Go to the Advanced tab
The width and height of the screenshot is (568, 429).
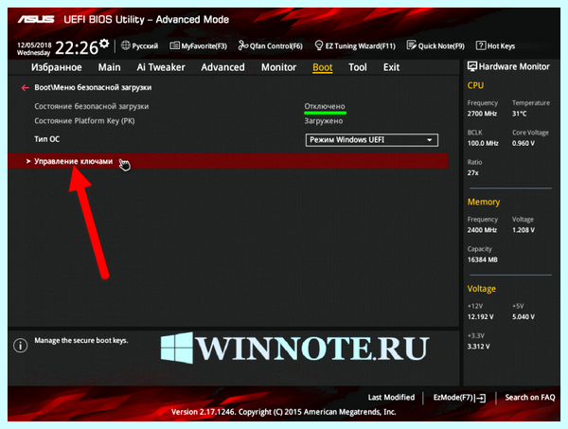click(222, 67)
